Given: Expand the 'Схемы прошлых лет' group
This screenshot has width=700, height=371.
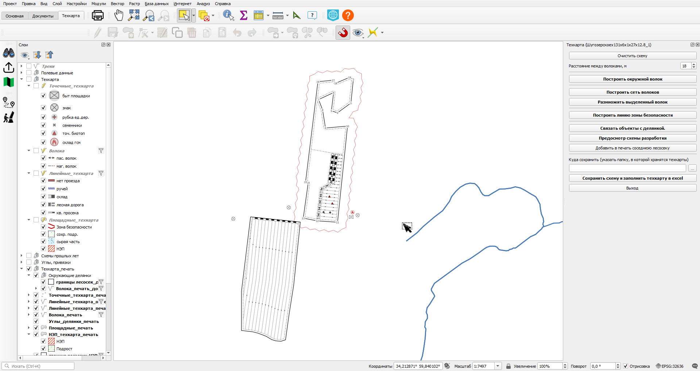Looking at the screenshot, I should pos(22,255).
